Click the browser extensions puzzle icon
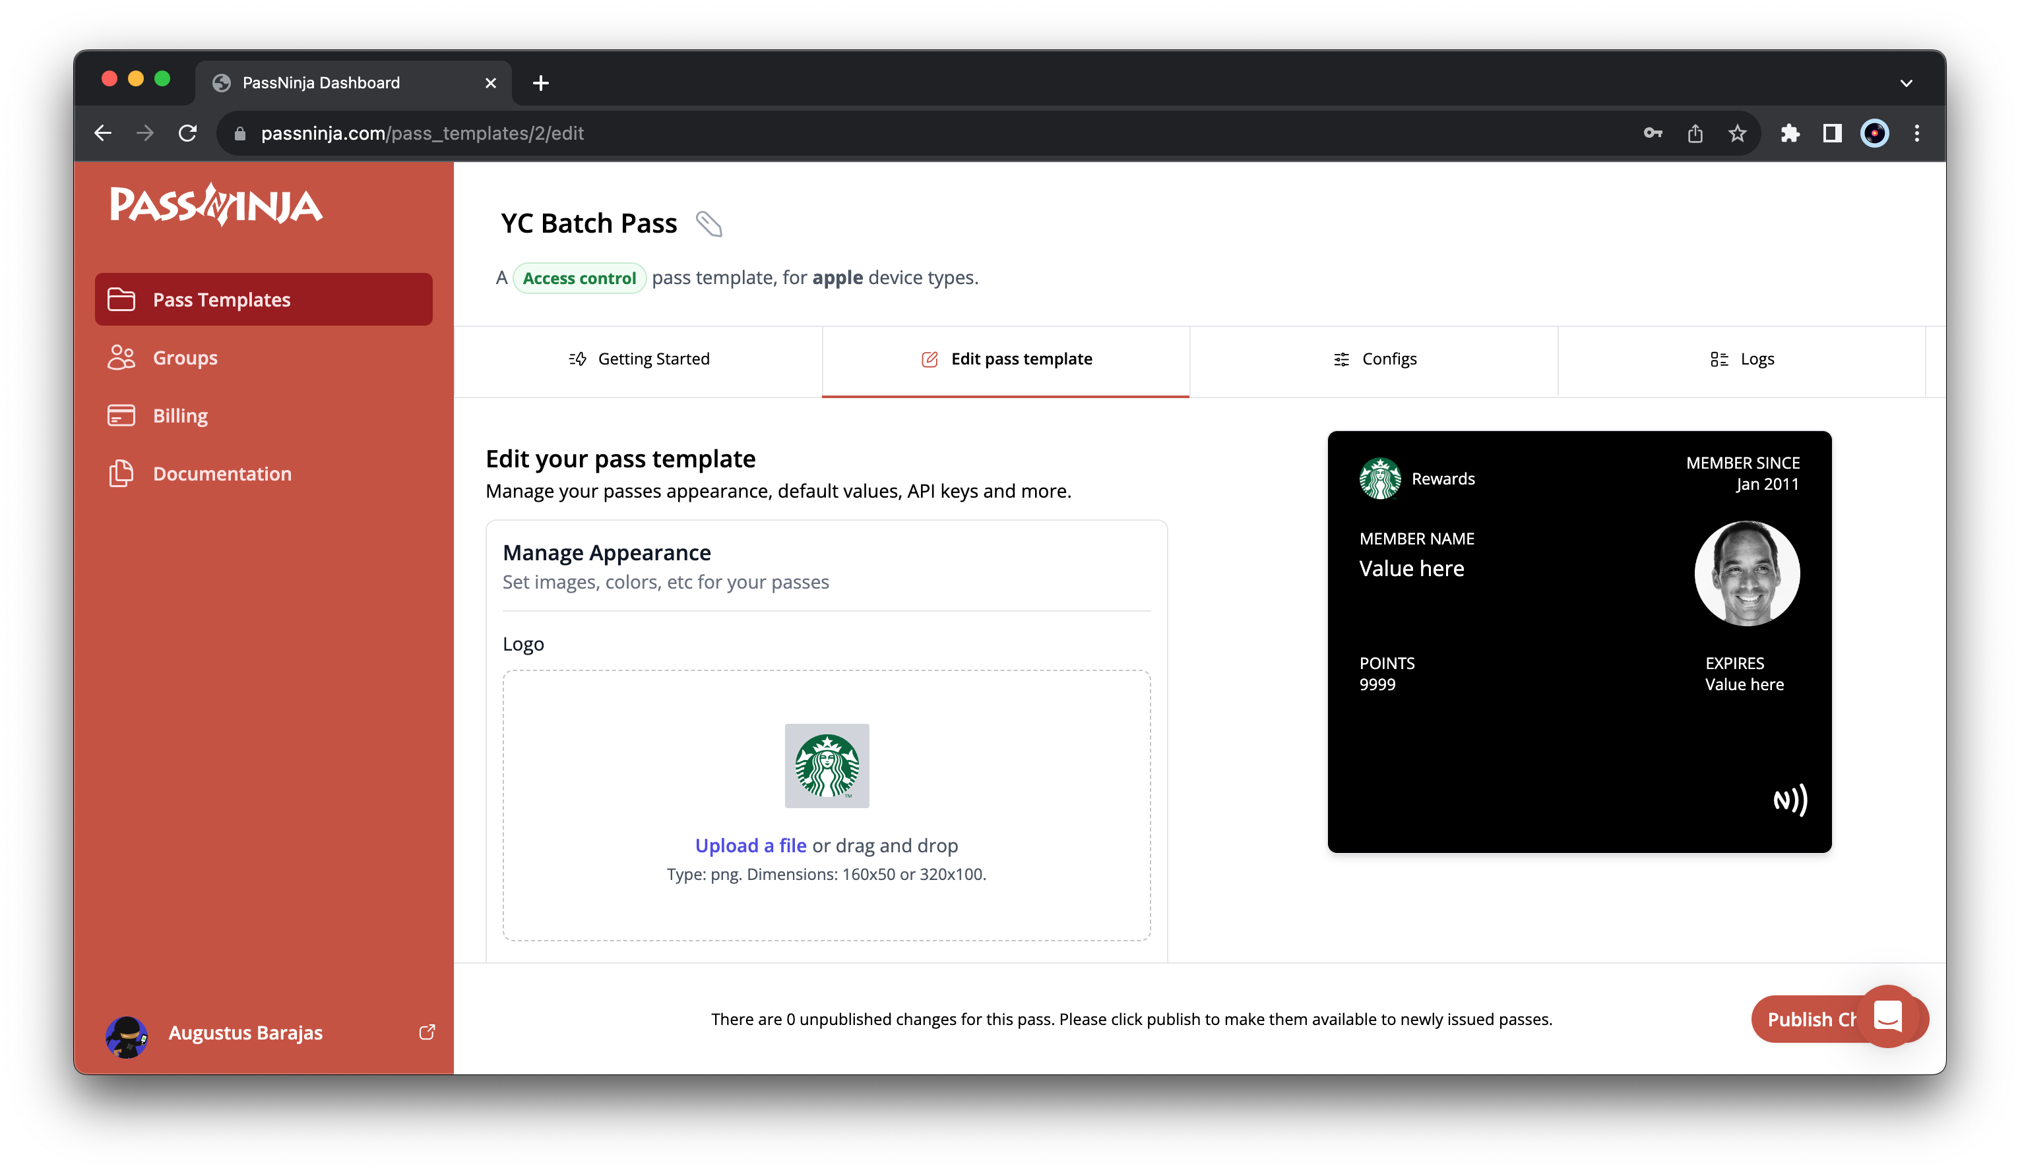This screenshot has width=2020, height=1172. click(1790, 133)
